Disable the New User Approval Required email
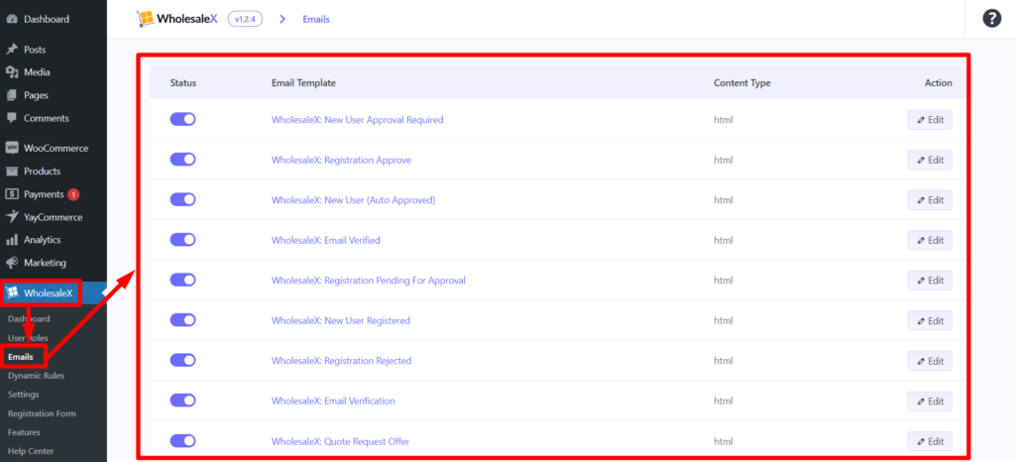 (182, 119)
